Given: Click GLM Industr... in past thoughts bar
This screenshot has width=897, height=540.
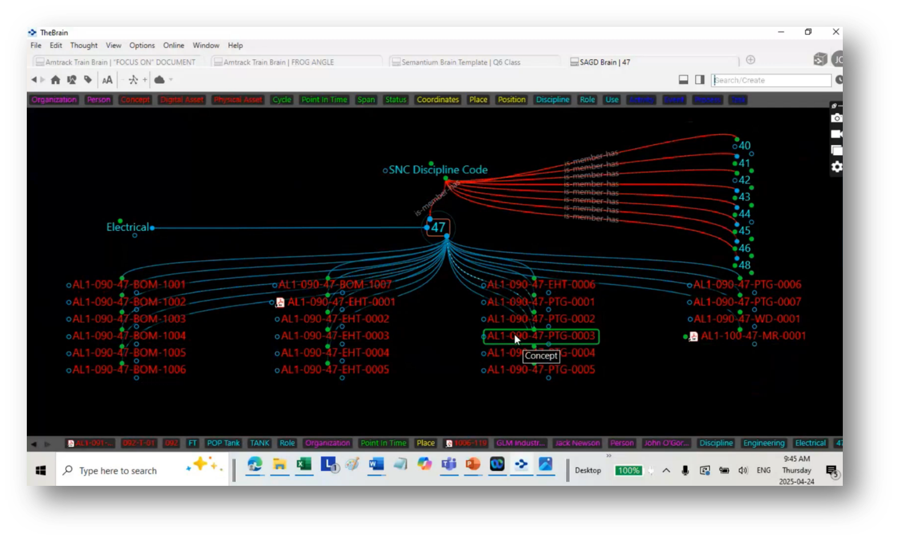Looking at the screenshot, I should coord(520,443).
